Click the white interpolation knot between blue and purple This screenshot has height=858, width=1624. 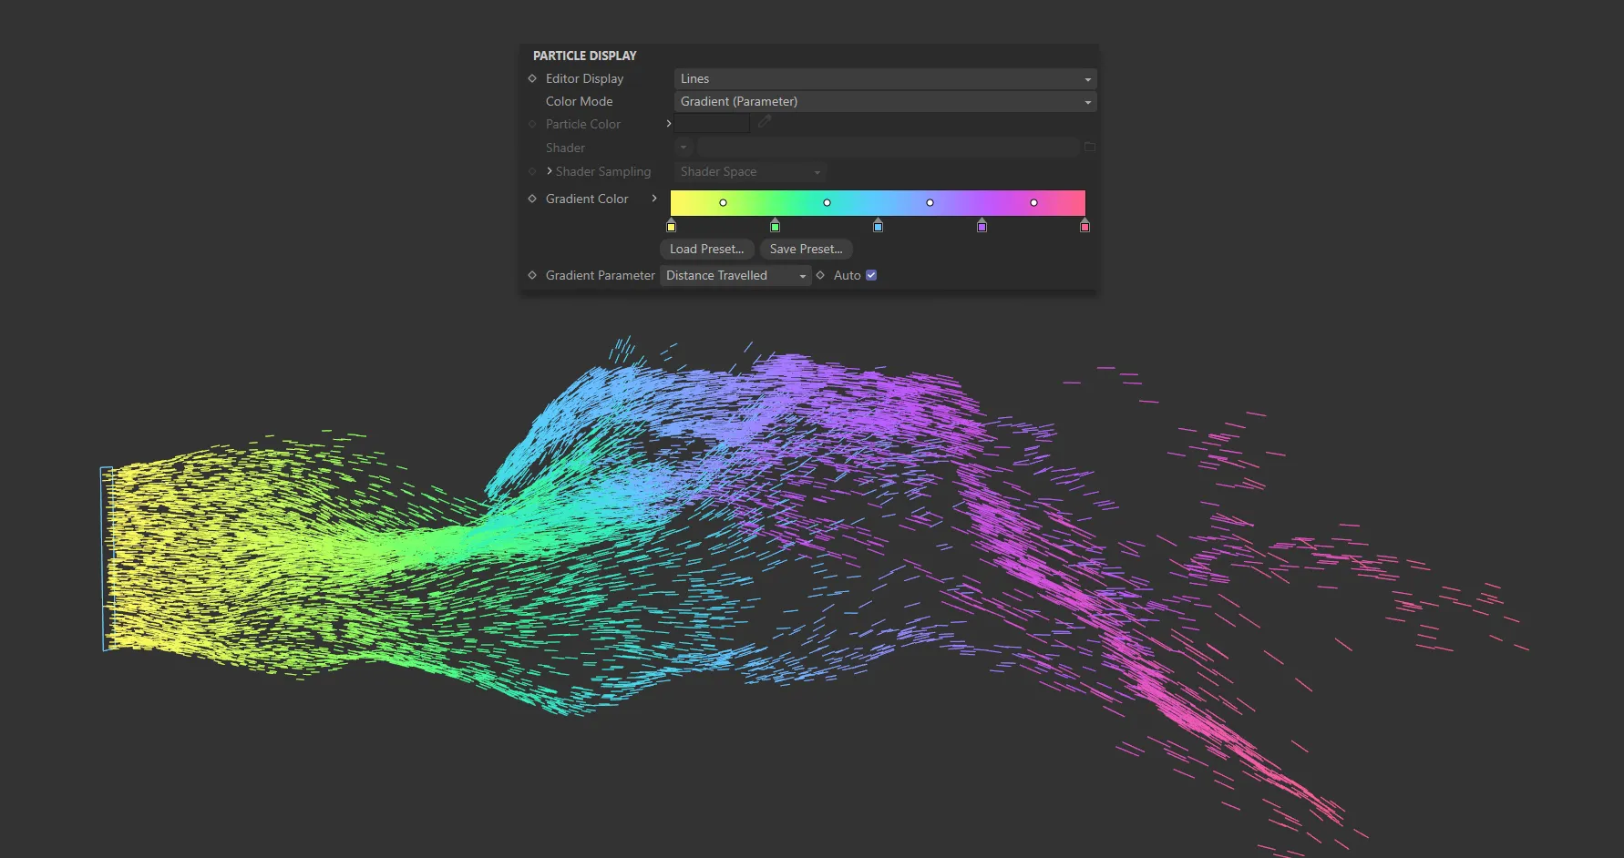tap(930, 202)
